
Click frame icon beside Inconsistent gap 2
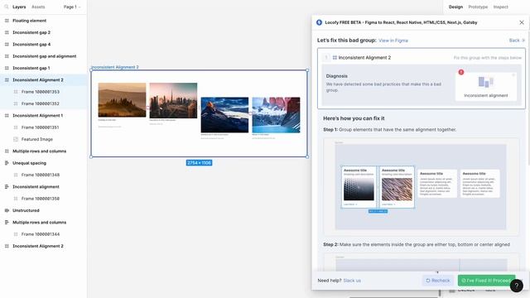[7, 32]
